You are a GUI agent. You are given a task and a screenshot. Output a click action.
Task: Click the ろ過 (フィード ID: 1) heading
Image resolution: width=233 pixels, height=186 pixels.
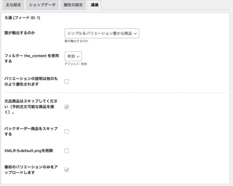[x=22, y=18]
